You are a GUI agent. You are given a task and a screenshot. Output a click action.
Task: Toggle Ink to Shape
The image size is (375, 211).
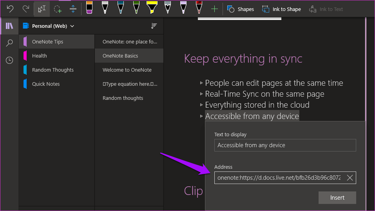click(x=281, y=9)
